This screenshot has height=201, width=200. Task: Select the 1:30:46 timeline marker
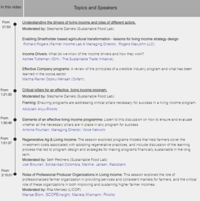point(15,119)
